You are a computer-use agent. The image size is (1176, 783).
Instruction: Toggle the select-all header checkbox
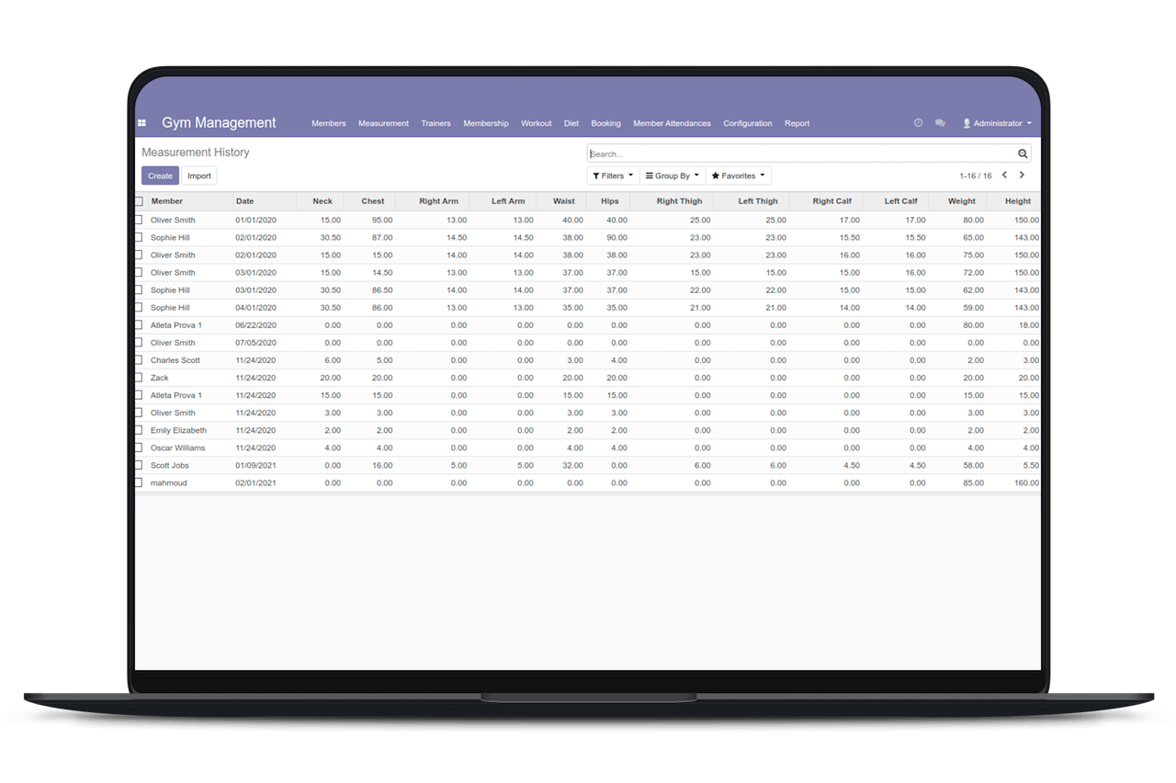[139, 201]
